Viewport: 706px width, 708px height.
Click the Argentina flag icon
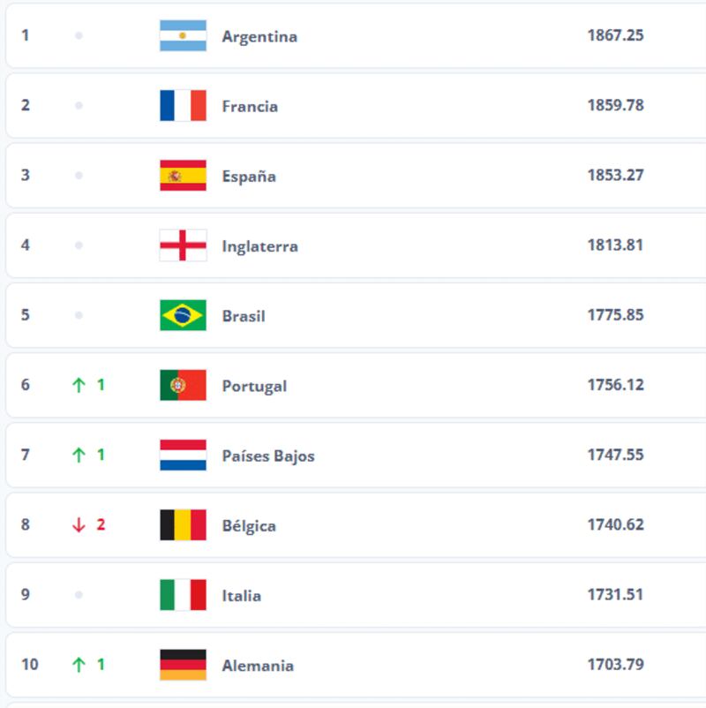point(183,36)
